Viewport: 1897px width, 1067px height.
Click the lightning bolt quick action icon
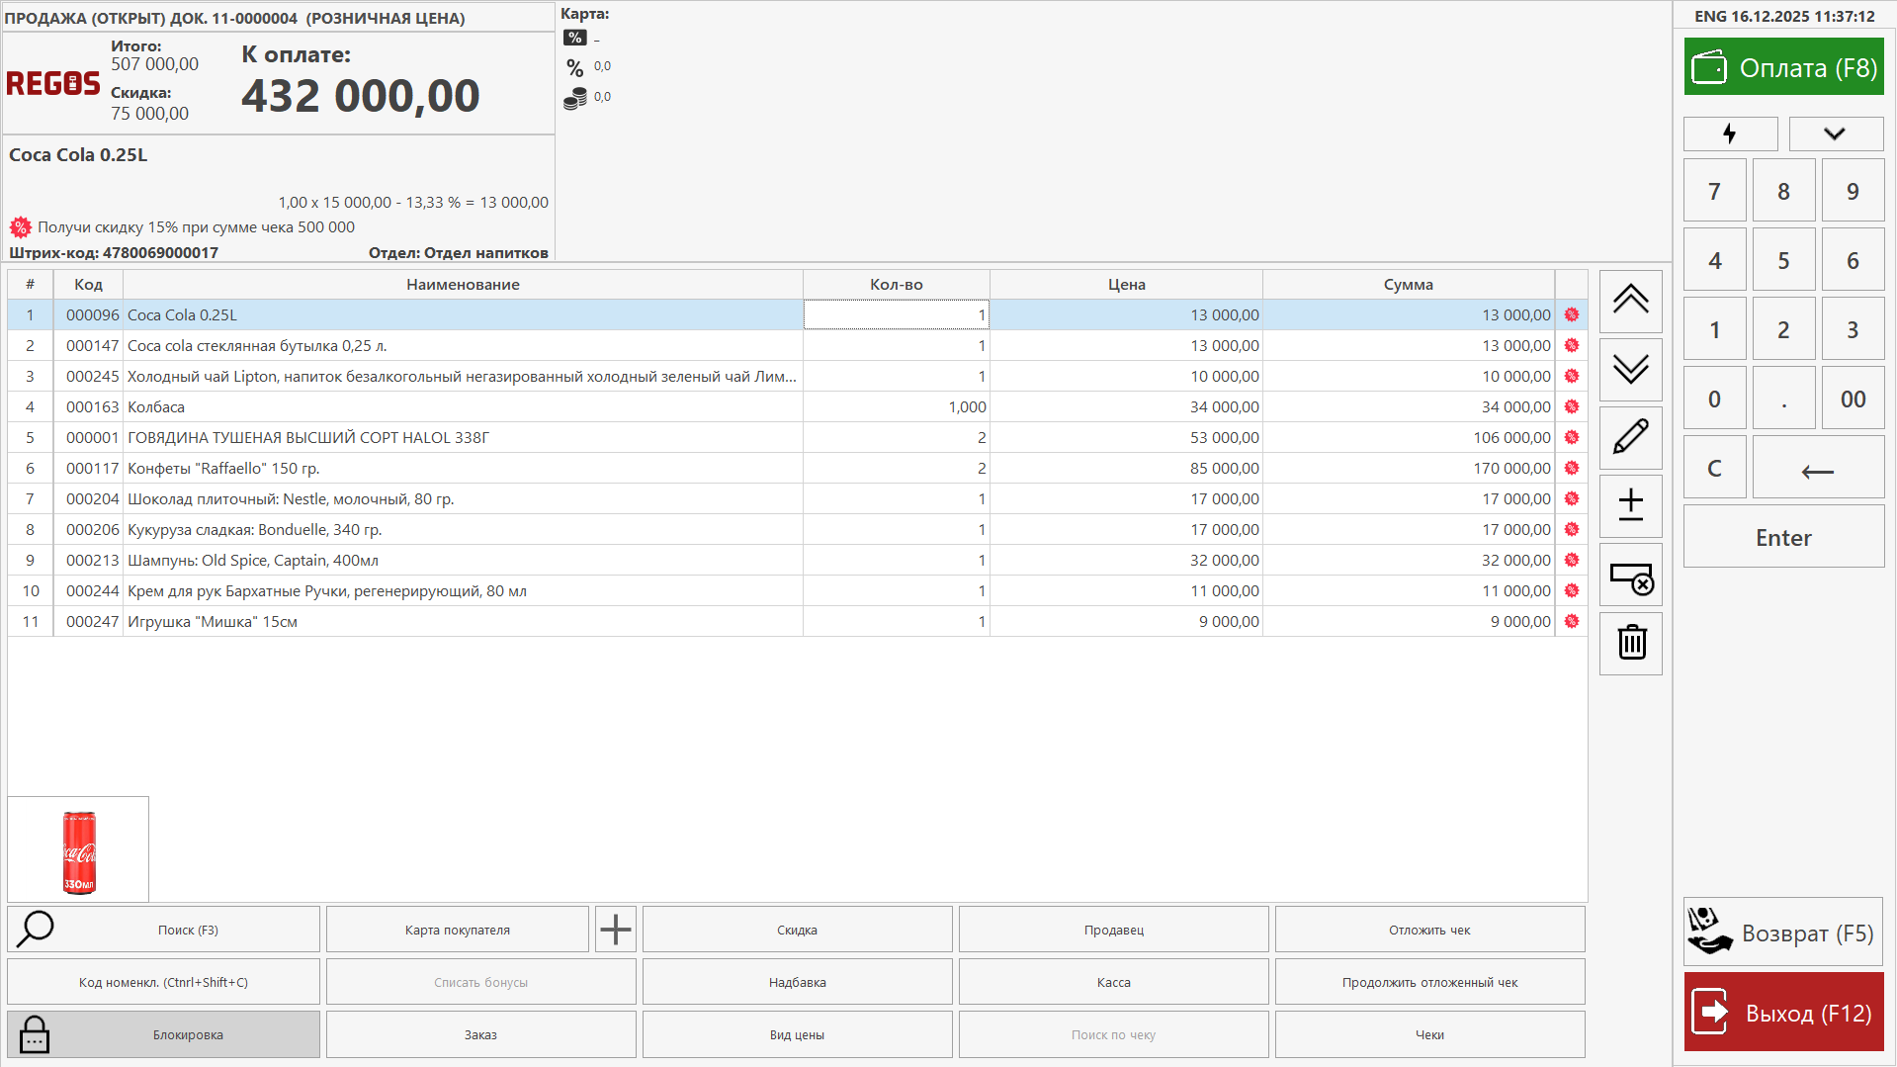coord(1730,133)
